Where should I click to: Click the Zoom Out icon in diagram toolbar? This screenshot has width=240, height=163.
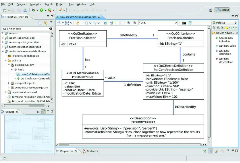pyautogui.click(x=135, y=23)
